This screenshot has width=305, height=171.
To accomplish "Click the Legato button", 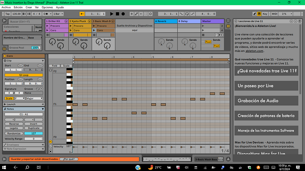I will pyautogui.click(x=14, y=128).
